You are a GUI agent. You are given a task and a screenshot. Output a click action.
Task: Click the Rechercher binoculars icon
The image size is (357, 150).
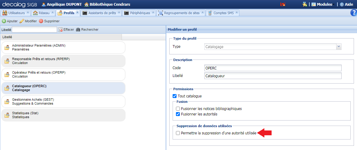(x=78, y=29)
